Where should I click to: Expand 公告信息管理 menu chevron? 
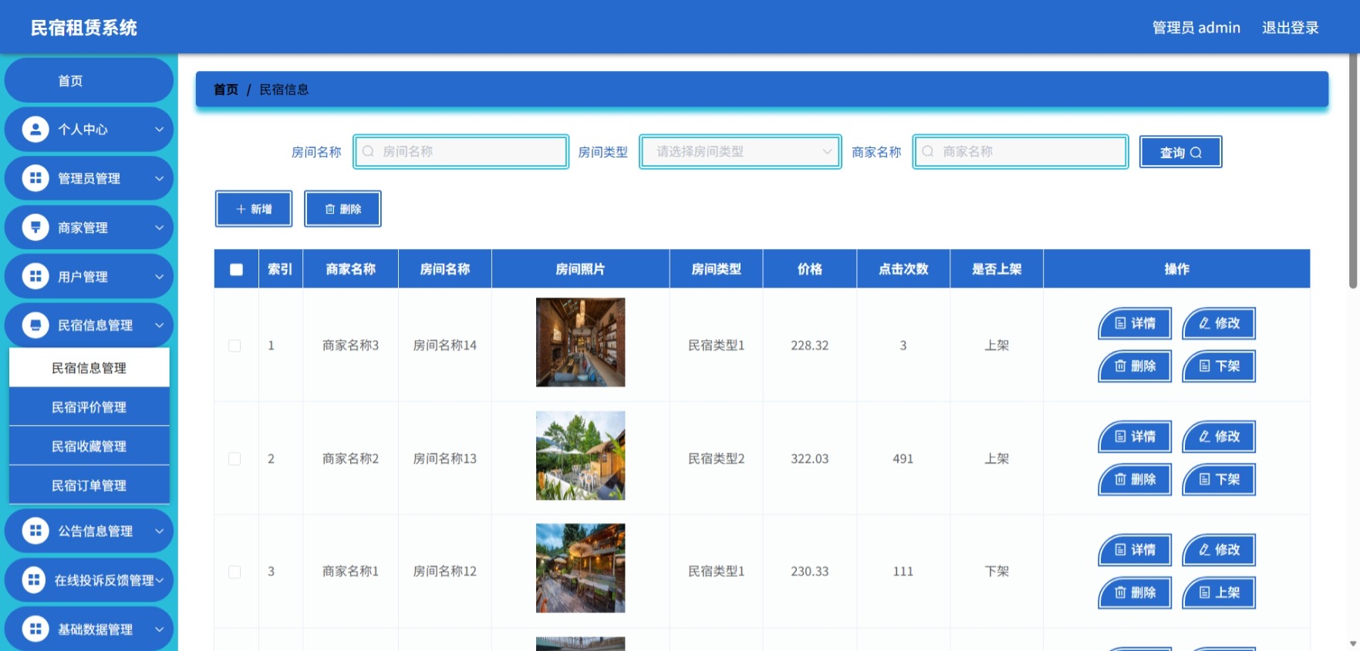pos(159,531)
